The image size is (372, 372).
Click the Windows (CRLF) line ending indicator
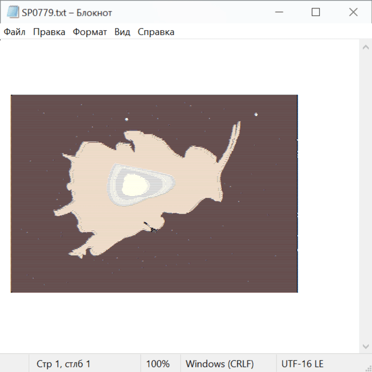click(x=219, y=364)
